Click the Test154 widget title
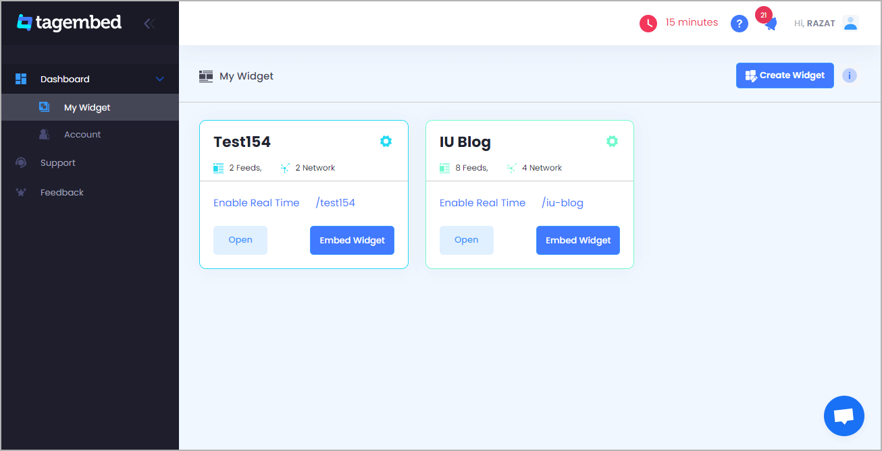The width and height of the screenshot is (882, 451). coord(242,142)
